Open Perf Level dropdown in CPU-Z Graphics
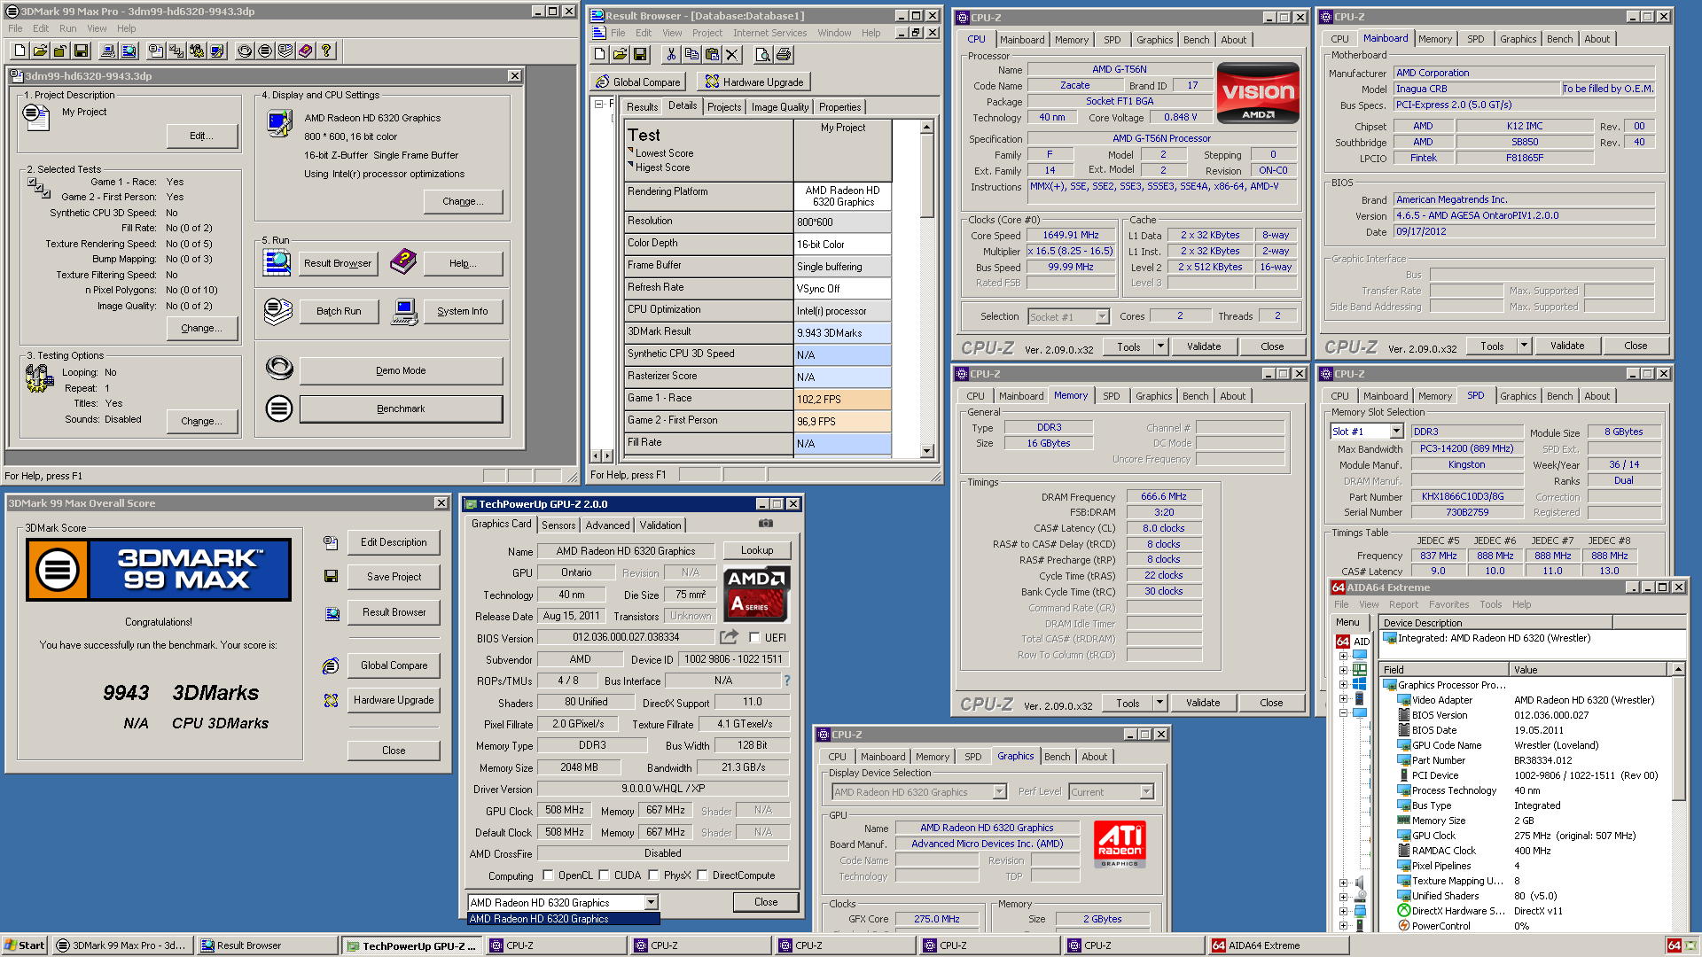 1146,792
